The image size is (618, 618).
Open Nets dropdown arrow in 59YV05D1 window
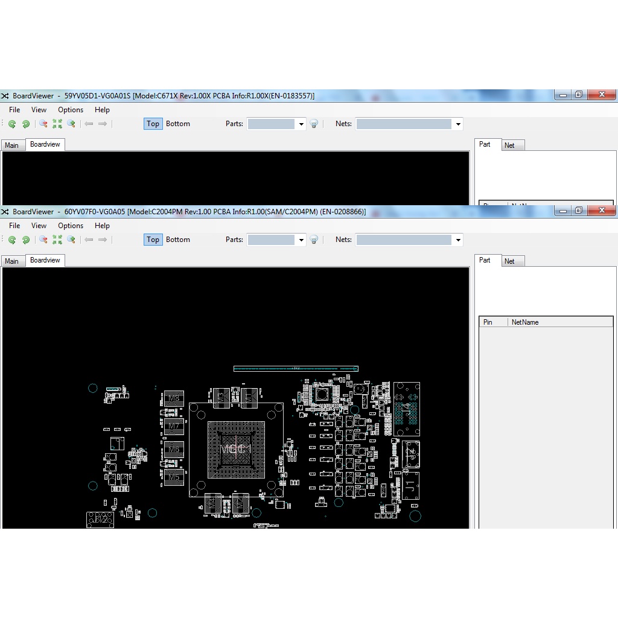point(458,124)
